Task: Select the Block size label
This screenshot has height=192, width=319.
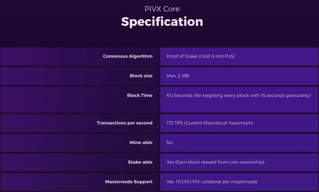Action: 141,76
